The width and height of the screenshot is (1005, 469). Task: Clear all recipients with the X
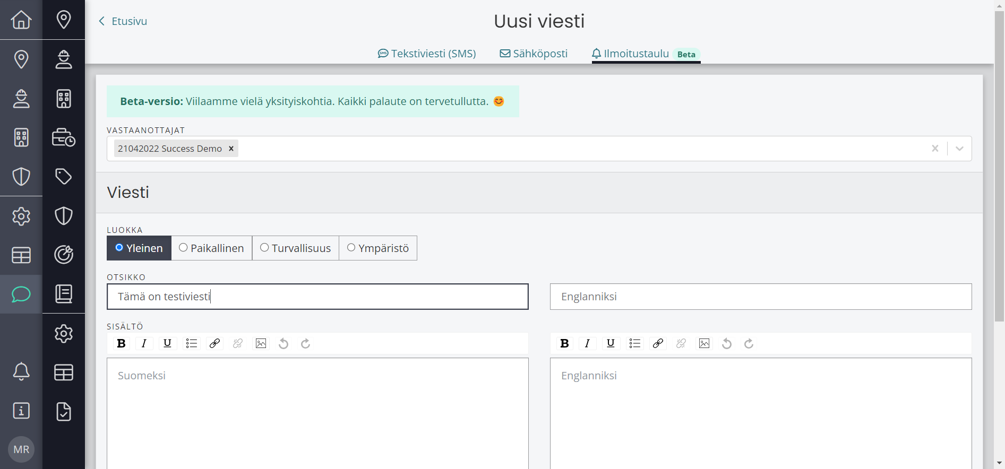coord(935,149)
